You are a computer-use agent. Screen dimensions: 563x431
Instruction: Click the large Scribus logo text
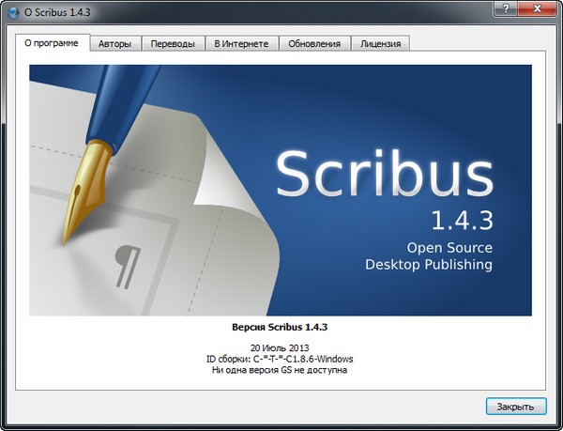(384, 175)
